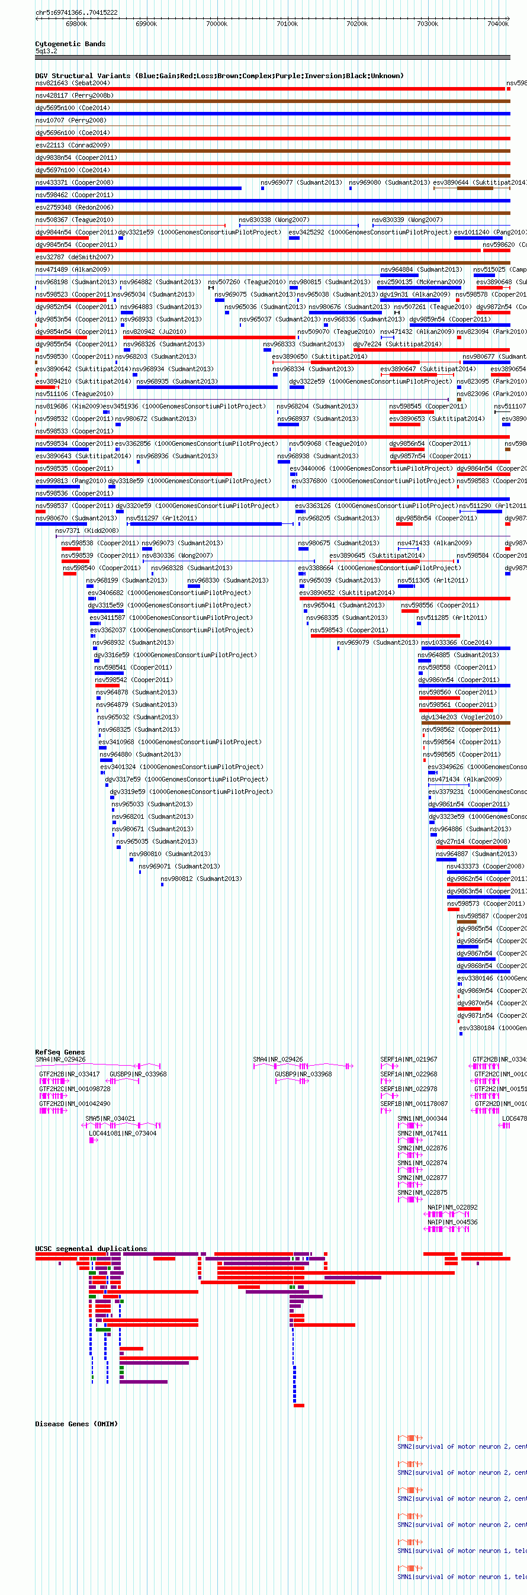Open variant dgv5697n100 (Coe2014)
The height and width of the screenshot is (1595, 527).
pyautogui.click(x=72, y=170)
